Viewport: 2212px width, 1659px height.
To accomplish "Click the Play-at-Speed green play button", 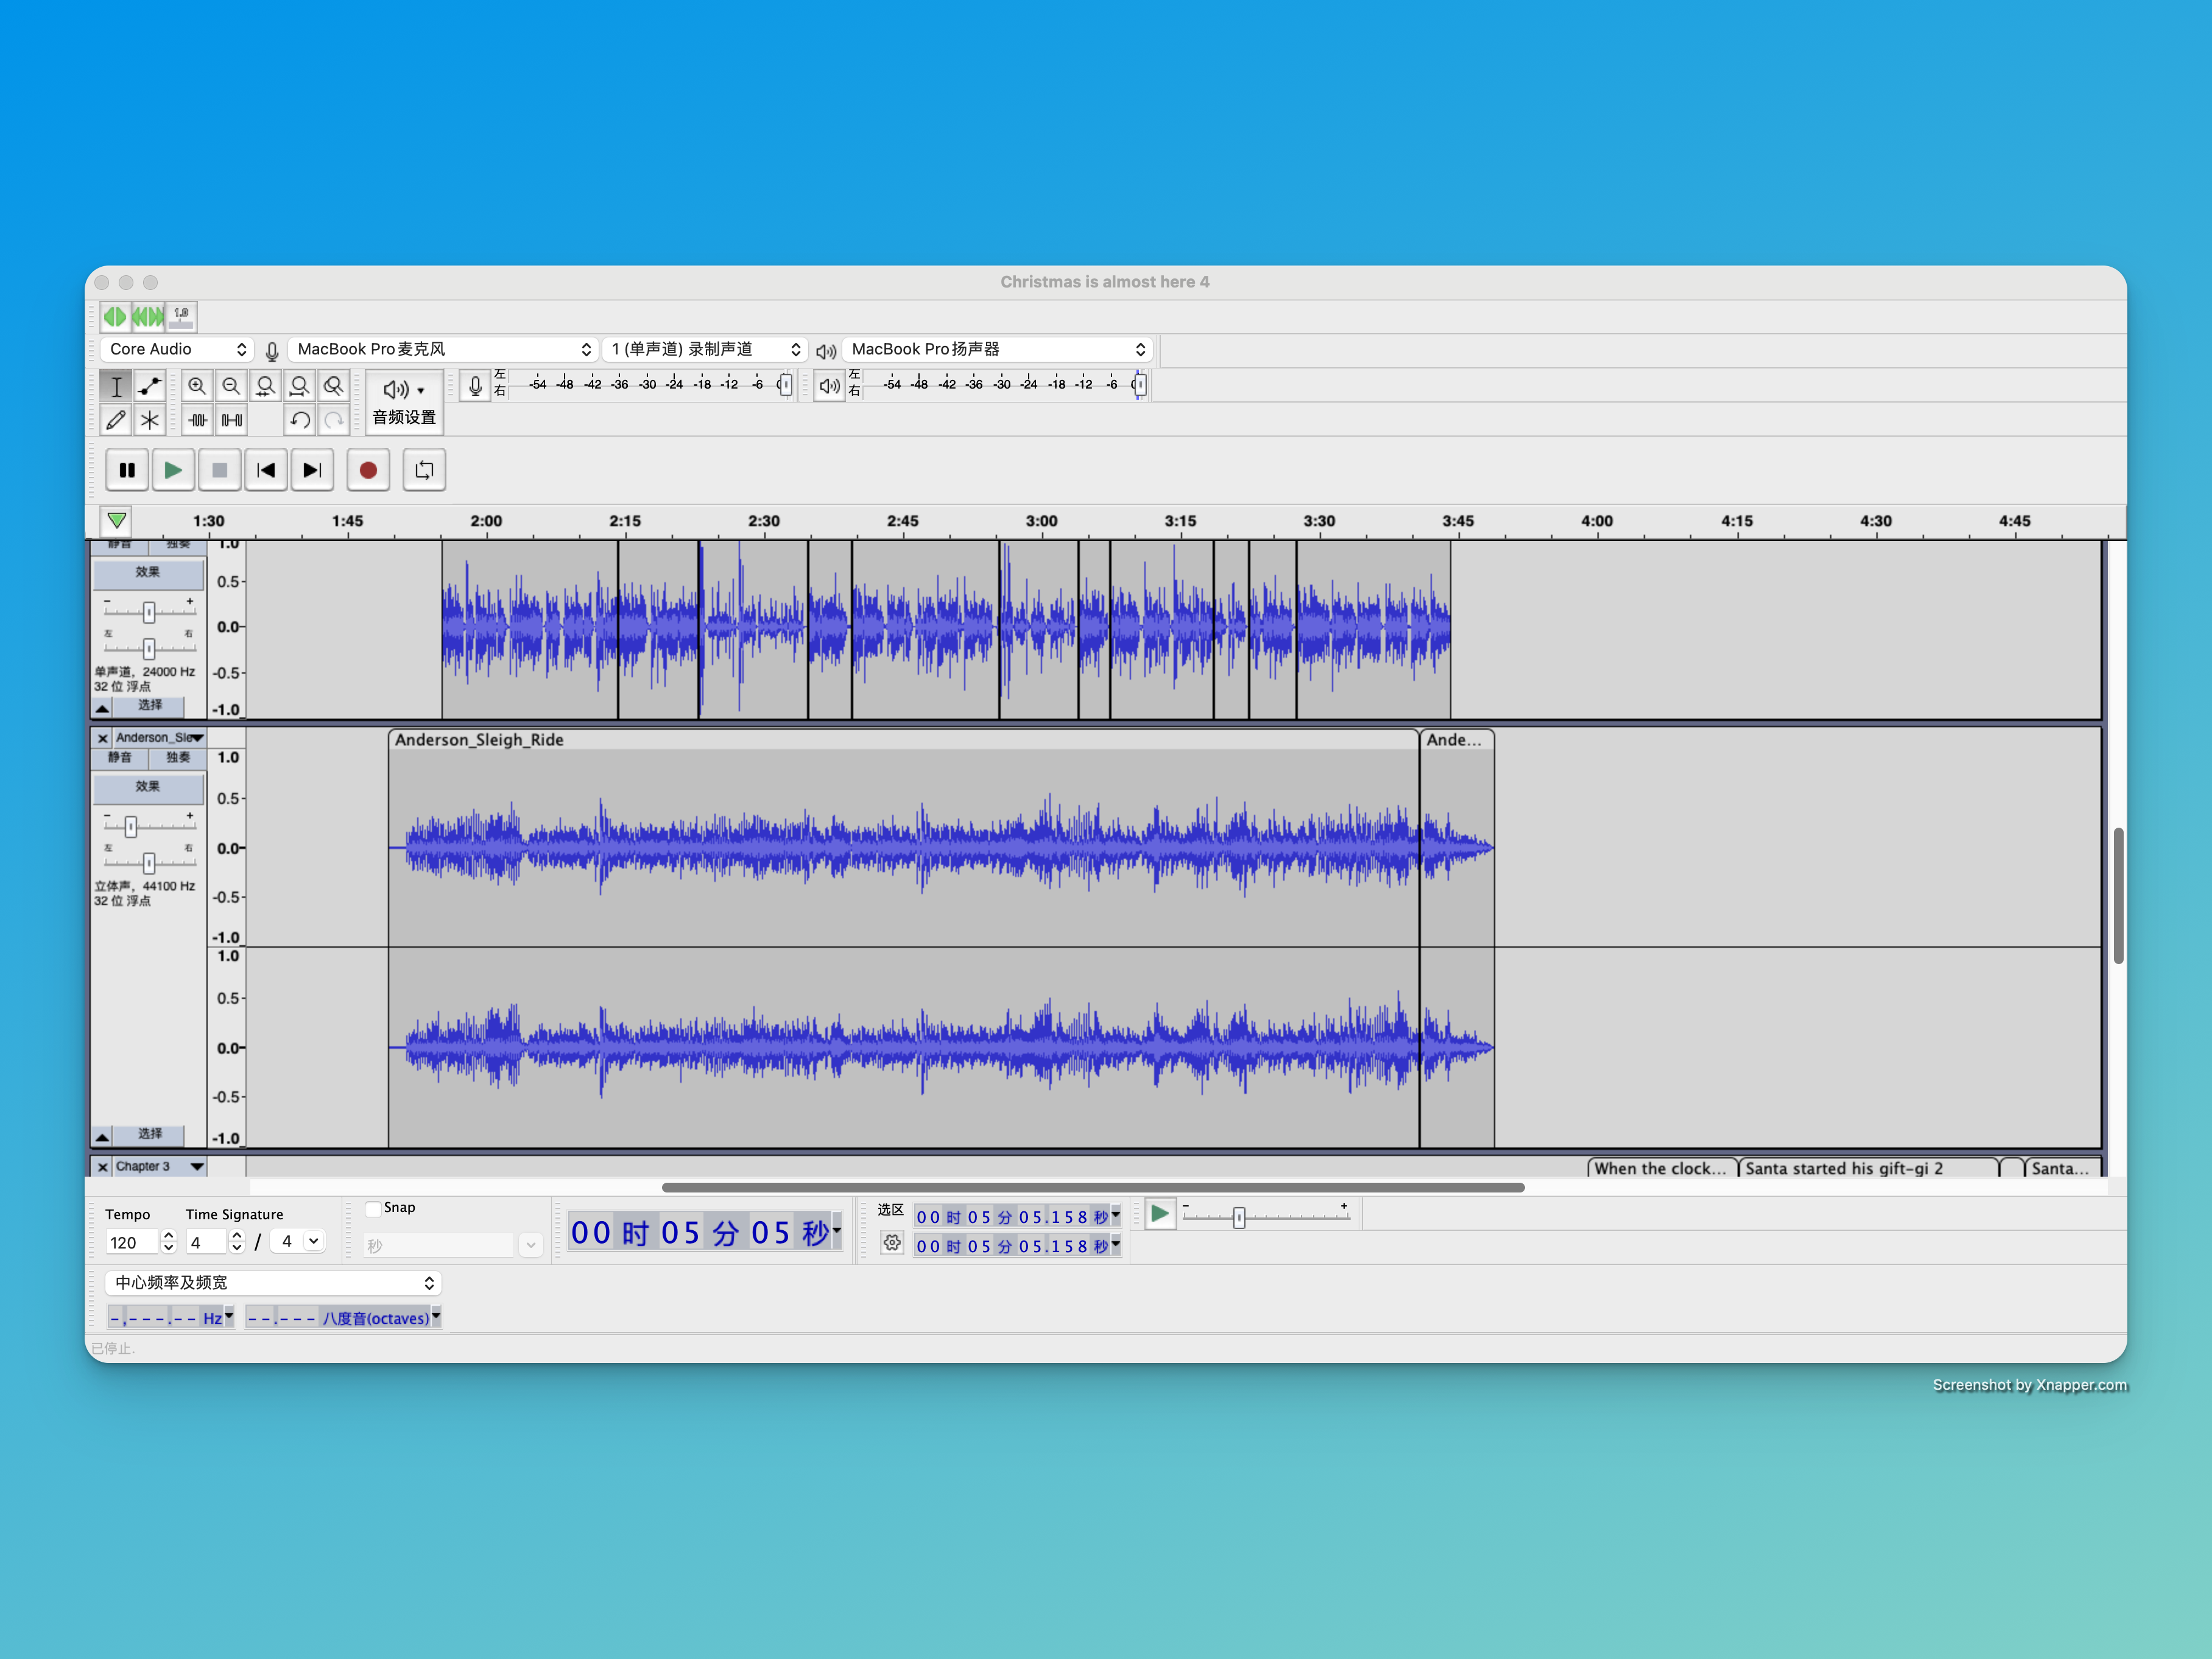I will coord(1160,1214).
